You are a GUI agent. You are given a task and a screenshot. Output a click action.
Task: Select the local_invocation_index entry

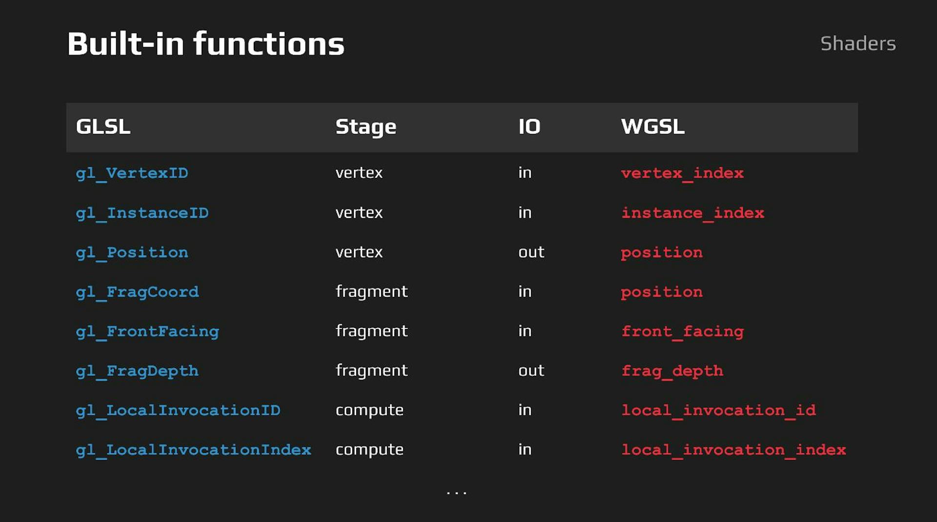point(733,449)
